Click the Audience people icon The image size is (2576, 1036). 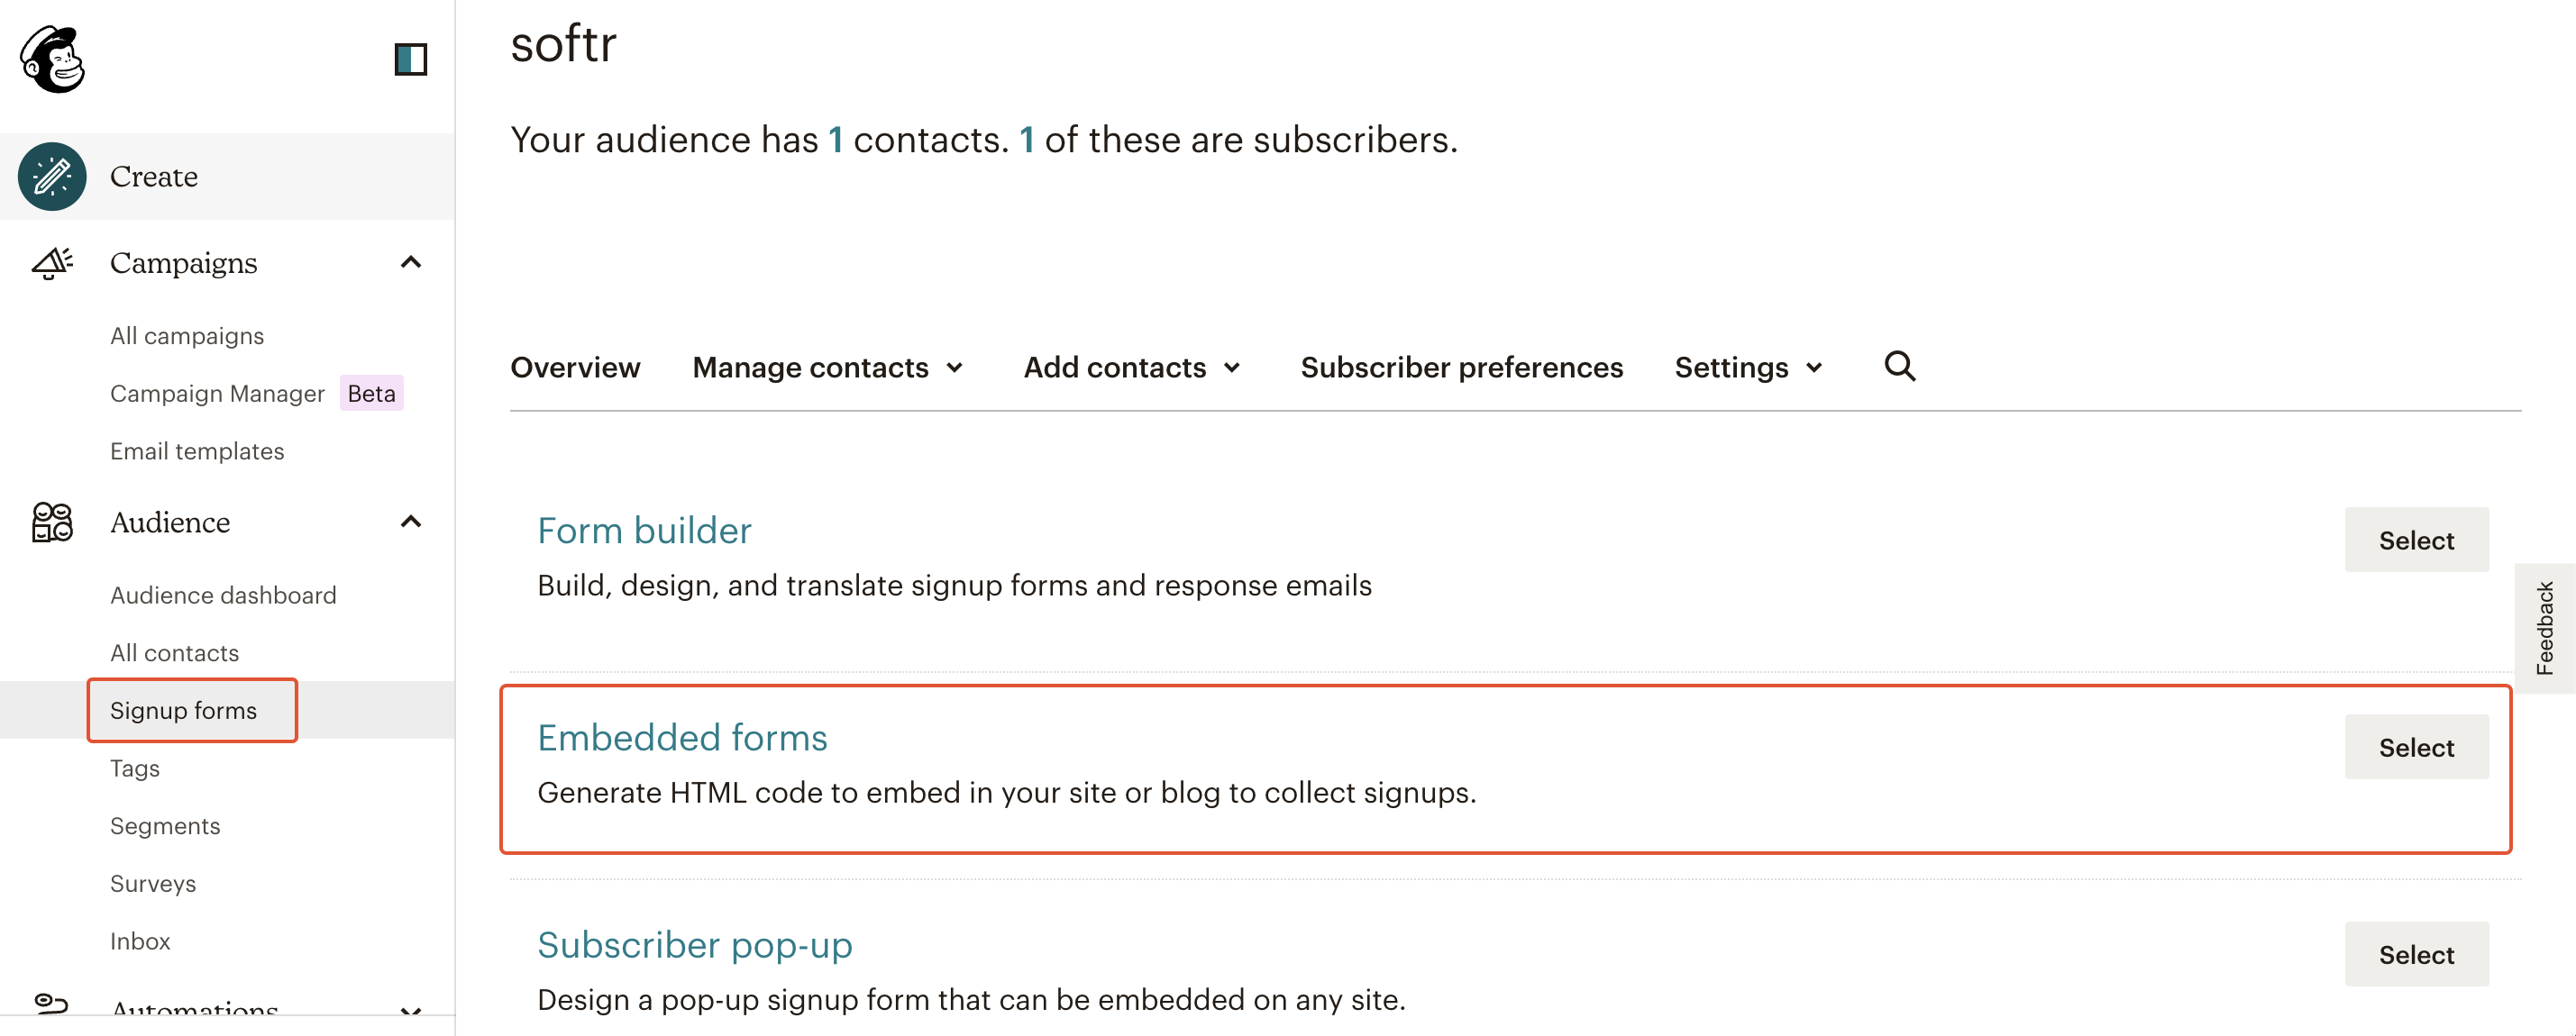click(x=52, y=522)
